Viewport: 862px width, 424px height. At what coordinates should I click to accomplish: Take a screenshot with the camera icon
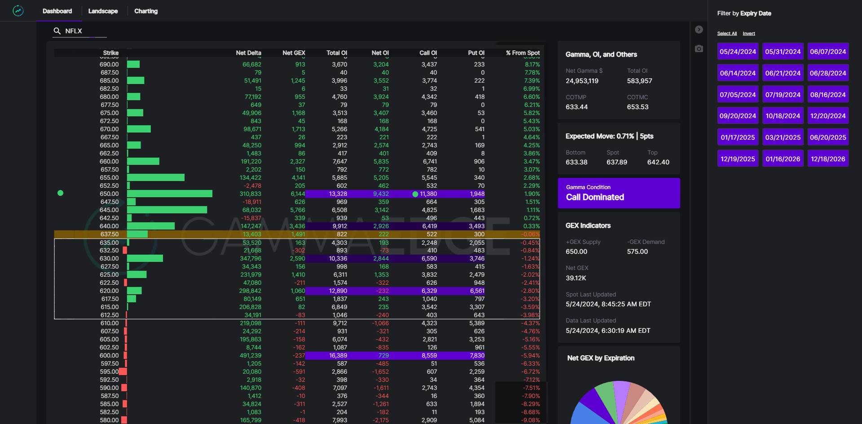(699, 49)
